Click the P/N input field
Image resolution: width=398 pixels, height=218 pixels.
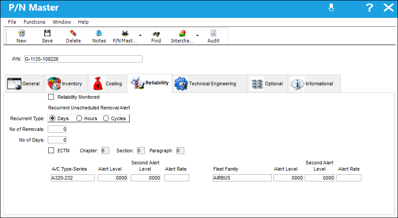coord(83,59)
